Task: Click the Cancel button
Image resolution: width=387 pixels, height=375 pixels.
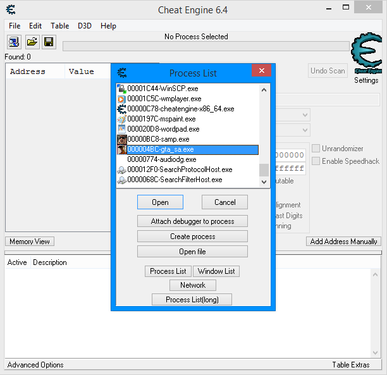Action: (224, 202)
